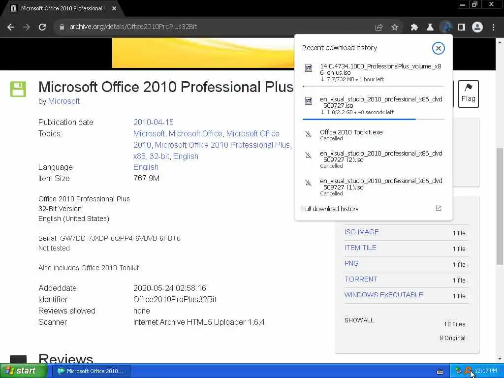Open the Chrome profile avatar
This screenshot has height=378, width=504.
click(477, 28)
